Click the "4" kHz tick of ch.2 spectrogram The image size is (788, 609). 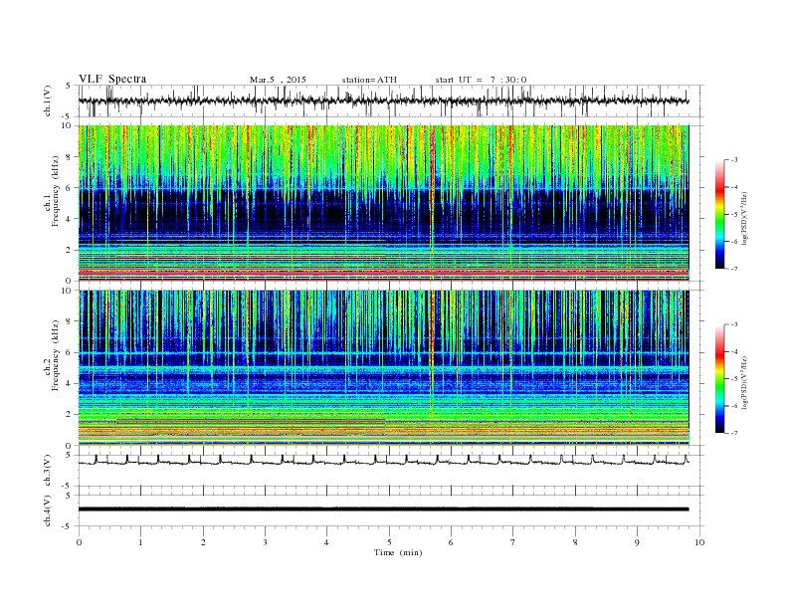pos(69,384)
